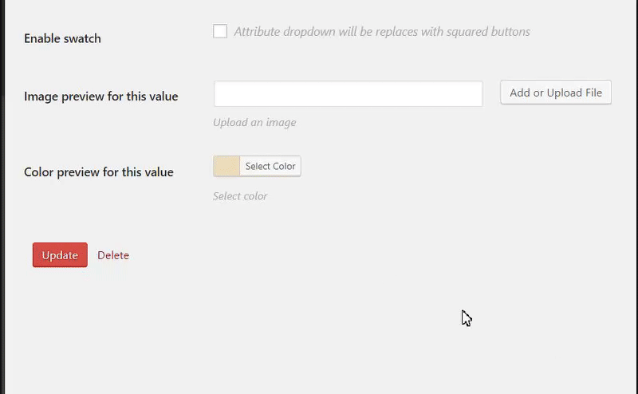Click the dark strip at left edge
638x394 pixels.
point(2,199)
